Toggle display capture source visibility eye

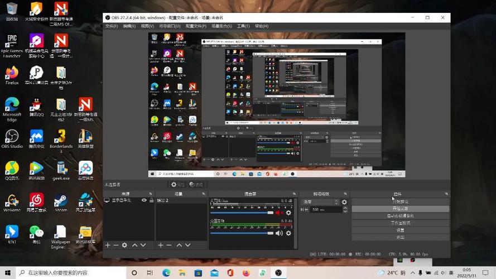pyautogui.click(x=145, y=200)
